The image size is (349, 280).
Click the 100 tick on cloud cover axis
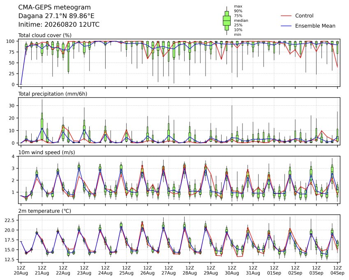tap(10, 41)
